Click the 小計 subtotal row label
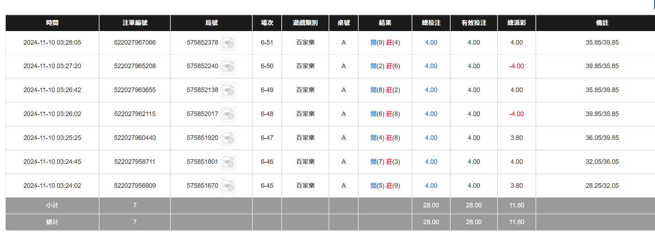This screenshot has width=655, height=236. (52, 205)
